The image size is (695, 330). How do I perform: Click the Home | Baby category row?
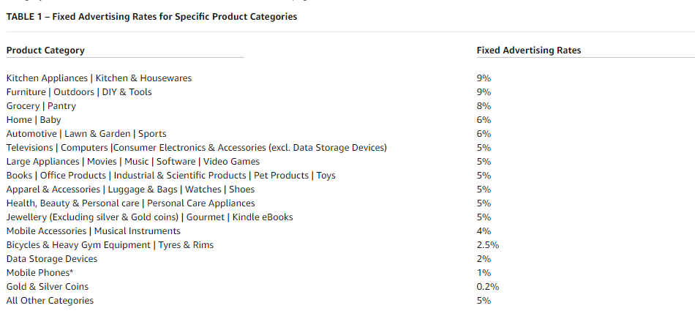coord(34,120)
